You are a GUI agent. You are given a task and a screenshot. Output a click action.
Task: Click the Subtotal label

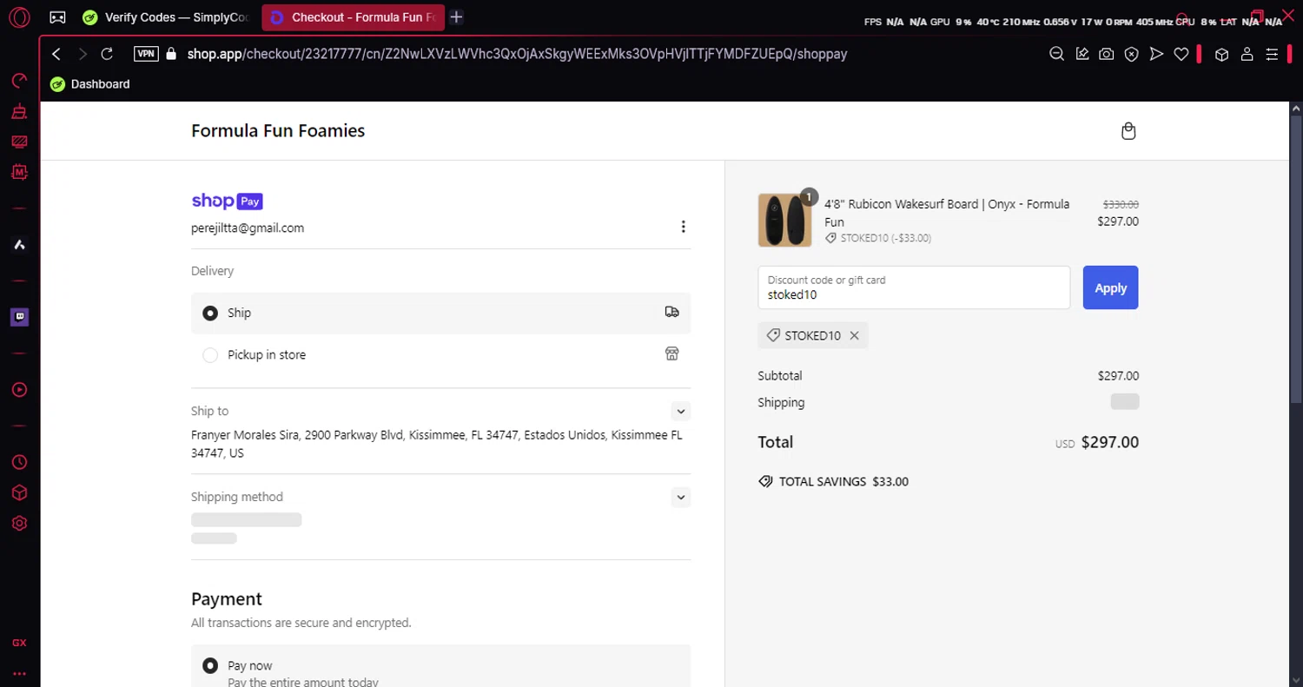(780, 376)
